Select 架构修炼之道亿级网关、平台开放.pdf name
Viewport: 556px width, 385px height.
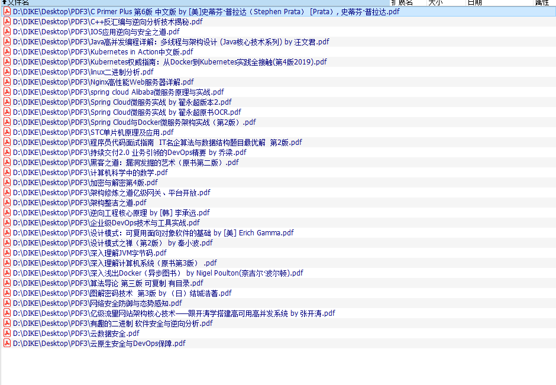(x=112, y=193)
